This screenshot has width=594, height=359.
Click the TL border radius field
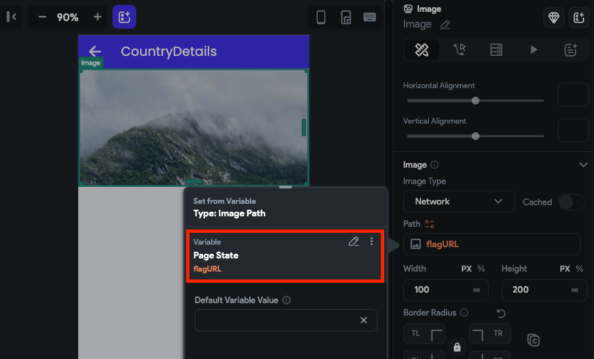click(424, 333)
